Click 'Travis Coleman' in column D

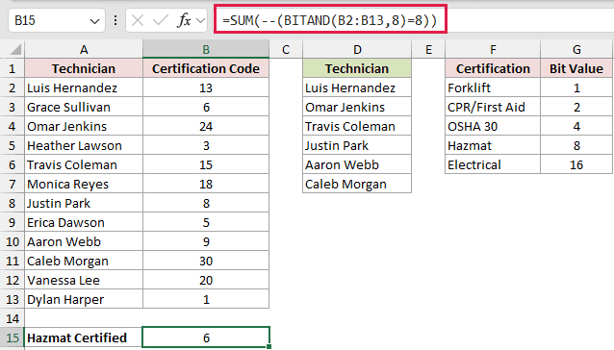point(357,126)
